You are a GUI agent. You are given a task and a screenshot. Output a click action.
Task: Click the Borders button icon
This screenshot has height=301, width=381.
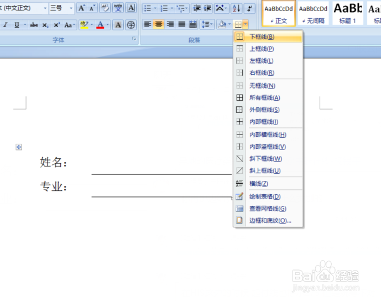[238, 24]
